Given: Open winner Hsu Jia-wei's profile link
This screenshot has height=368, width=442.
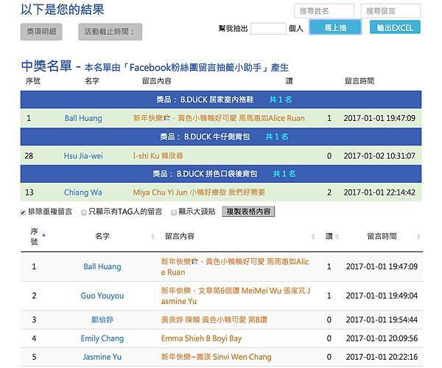Looking at the screenshot, I should pyautogui.click(x=83, y=156).
